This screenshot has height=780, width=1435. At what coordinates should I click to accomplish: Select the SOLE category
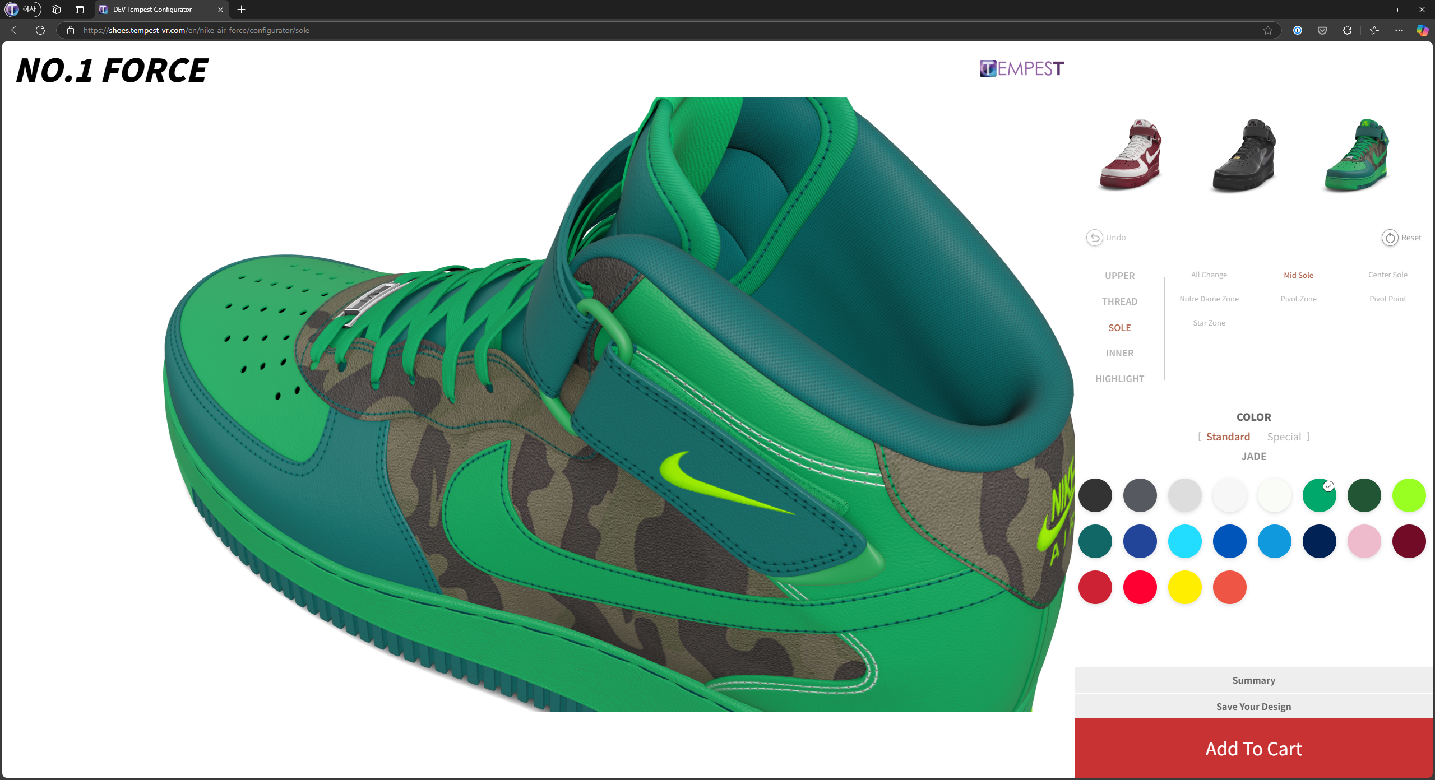(1119, 328)
